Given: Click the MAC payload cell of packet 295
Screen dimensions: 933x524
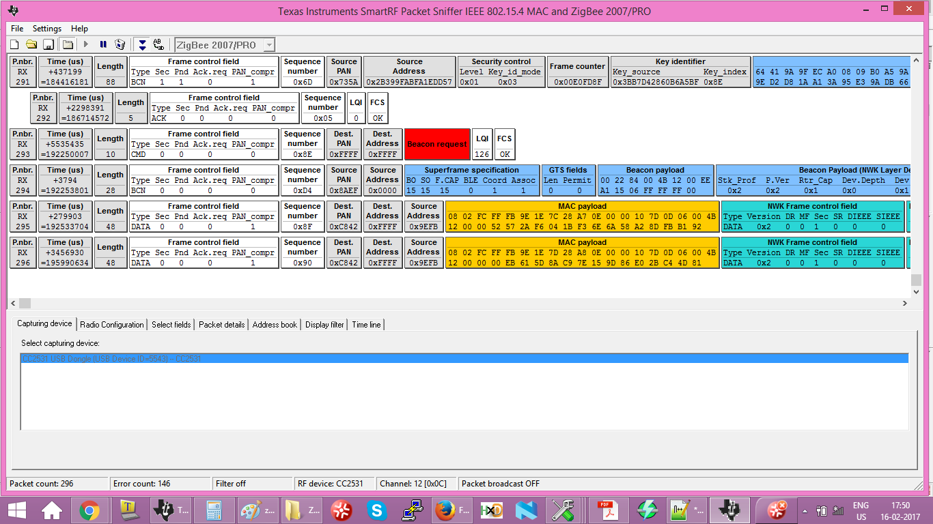Looking at the screenshot, I should (x=583, y=216).
